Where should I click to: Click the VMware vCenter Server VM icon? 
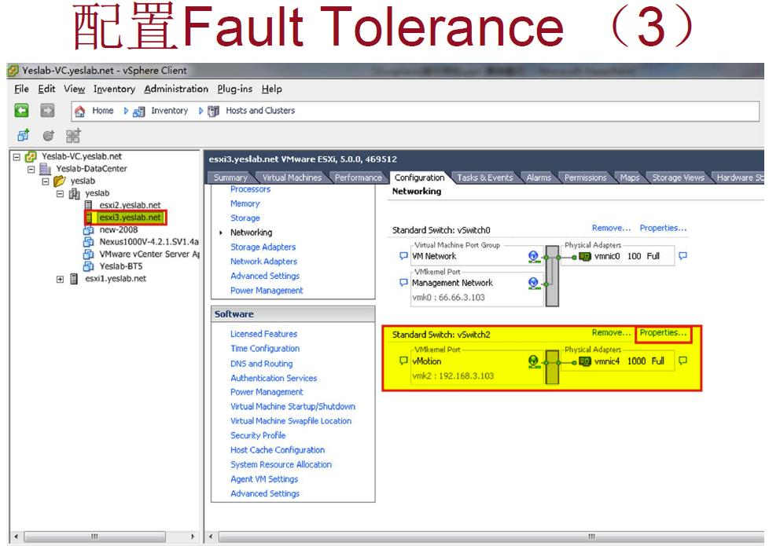pos(88,254)
